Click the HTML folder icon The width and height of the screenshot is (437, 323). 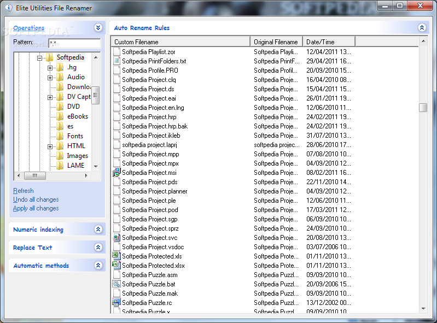(x=60, y=146)
